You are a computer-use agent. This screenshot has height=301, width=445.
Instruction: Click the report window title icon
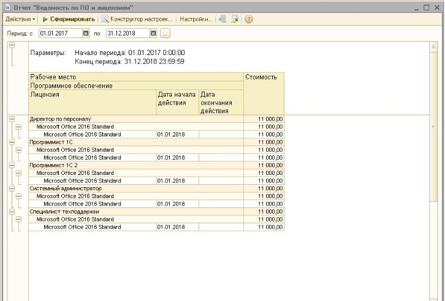pyautogui.click(x=8, y=7)
